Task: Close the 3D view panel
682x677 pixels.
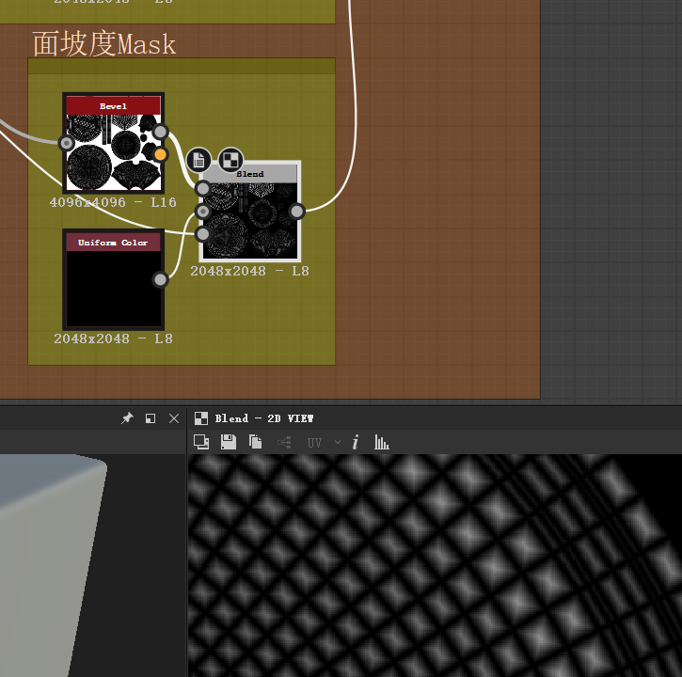Action: point(174,418)
